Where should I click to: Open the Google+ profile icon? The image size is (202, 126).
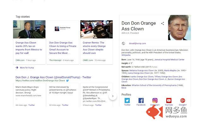(182, 100)
